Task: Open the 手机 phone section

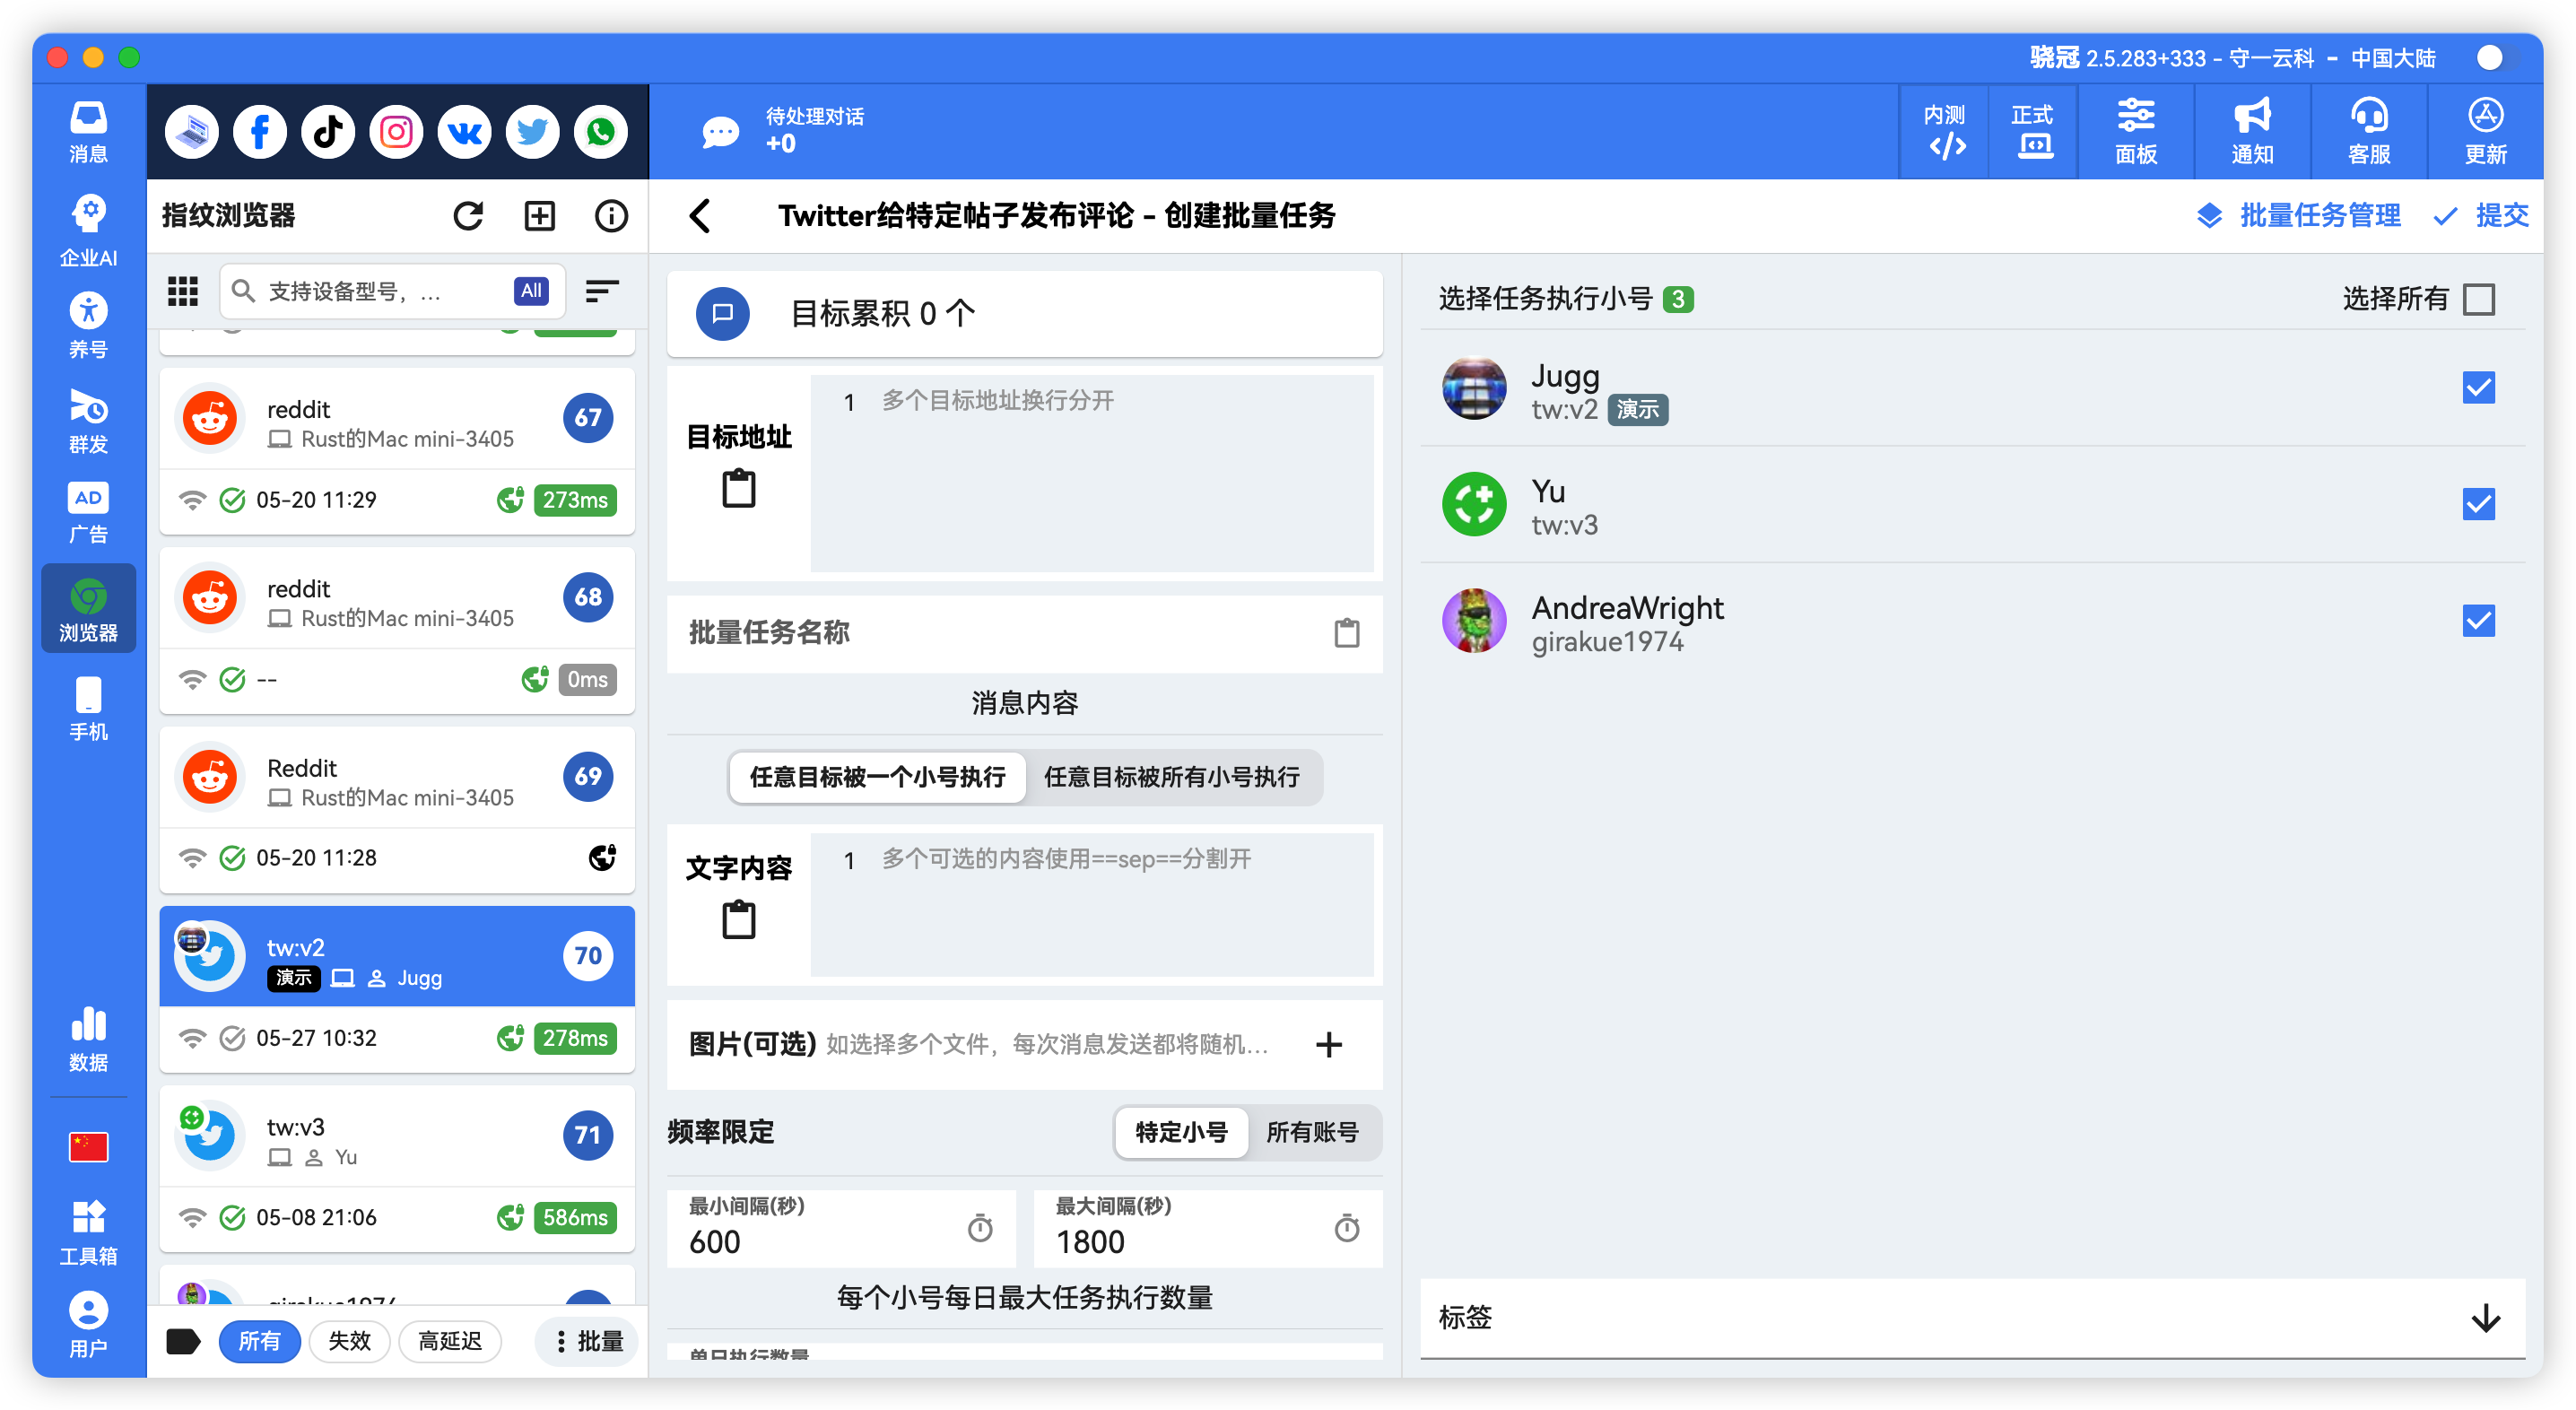Action: [x=88, y=709]
